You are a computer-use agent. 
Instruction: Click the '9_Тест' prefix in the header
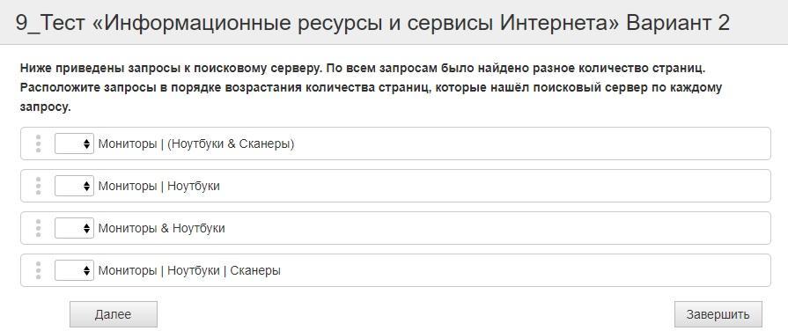51,24
